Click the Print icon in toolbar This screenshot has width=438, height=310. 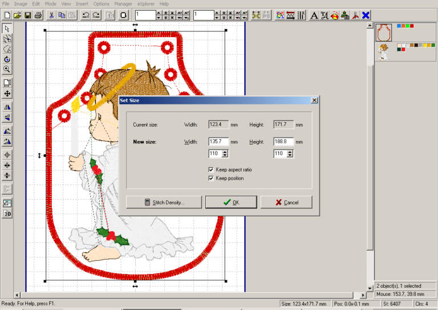click(38, 15)
